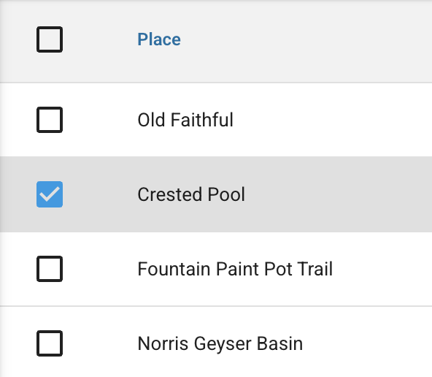Viewport: 432px width, 377px height.
Task: Click blank header area right of Place
Action: [x=306, y=39]
